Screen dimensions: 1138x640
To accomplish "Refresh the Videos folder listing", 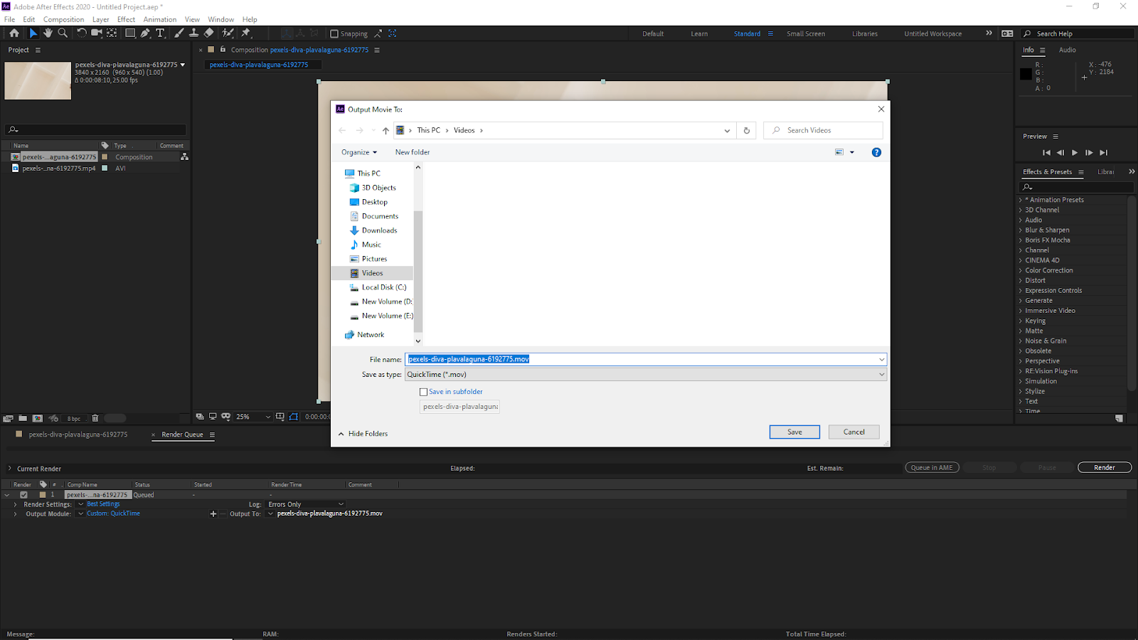I will (x=746, y=130).
